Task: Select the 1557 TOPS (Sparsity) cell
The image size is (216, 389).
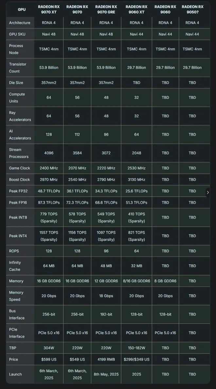Action: click(x=49, y=236)
